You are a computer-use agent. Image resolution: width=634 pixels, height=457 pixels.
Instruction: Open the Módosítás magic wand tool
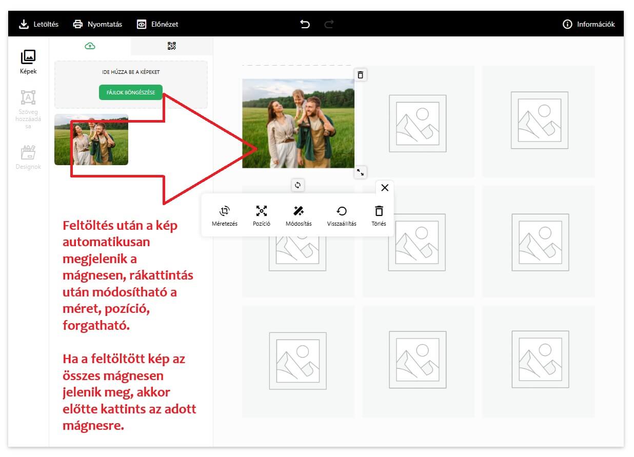point(299,215)
